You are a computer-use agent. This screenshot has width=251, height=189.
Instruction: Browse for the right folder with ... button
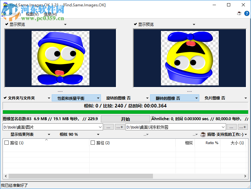[232, 127]
